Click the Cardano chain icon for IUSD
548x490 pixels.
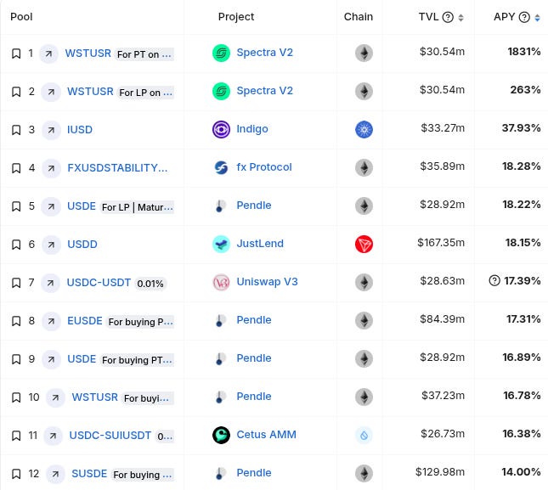pos(364,130)
